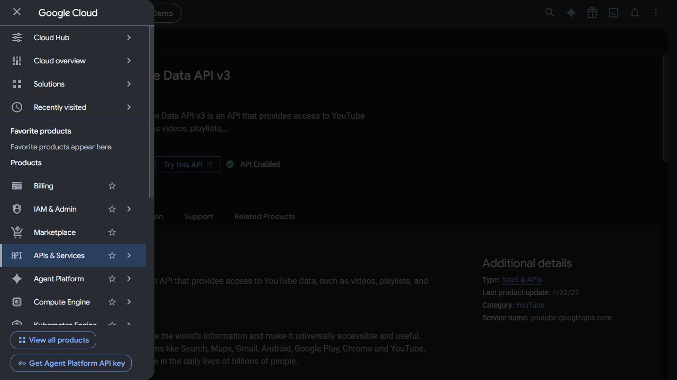Expand APIs & Services submenu chevron

pos(129,255)
